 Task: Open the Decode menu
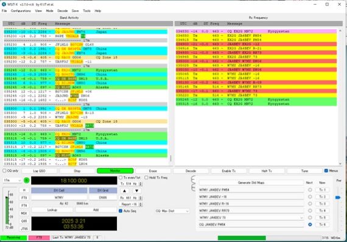(63, 11)
